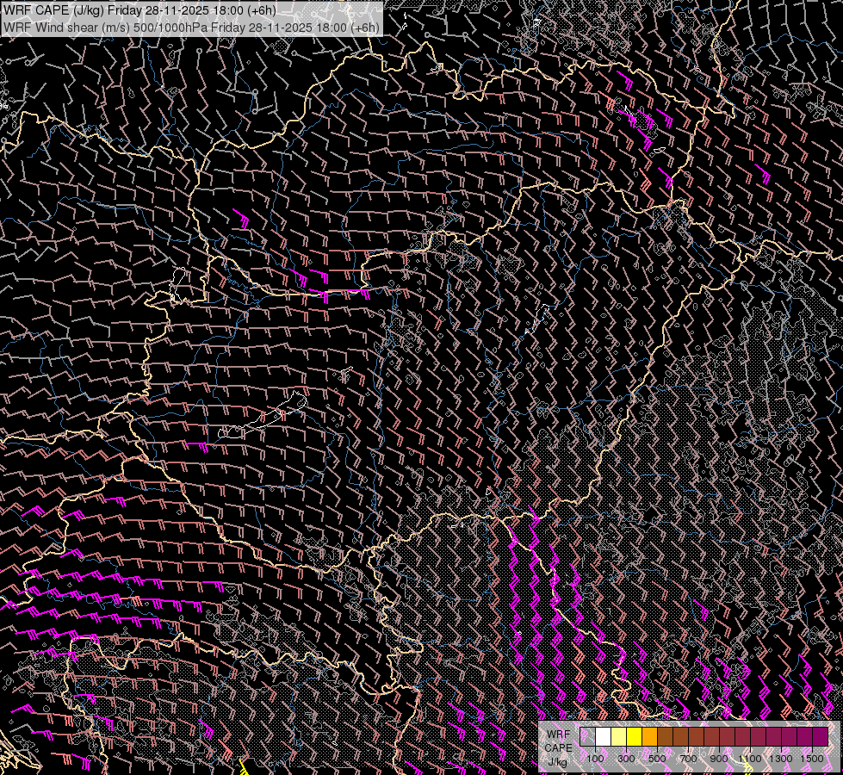
Task: Click the first +6h in the title
Action: [x=260, y=10]
